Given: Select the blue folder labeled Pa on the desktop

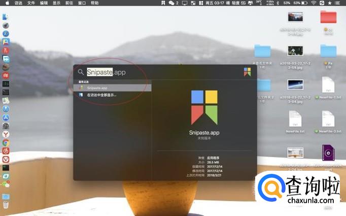Looking at the screenshot, I should 328,51.
